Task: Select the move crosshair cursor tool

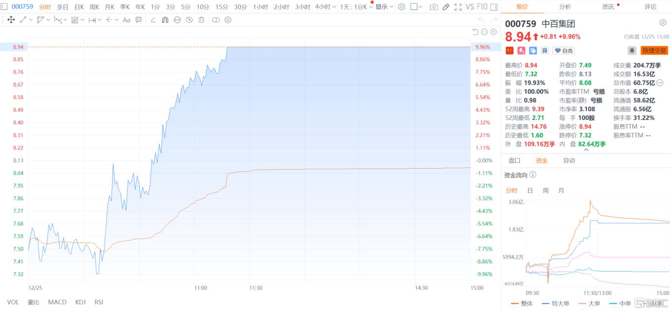Action: [x=11, y=20]
